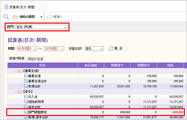Click the refresh icon on 集計 button
The height and width of the screenshot is (120, 187).
click(111, 48)
